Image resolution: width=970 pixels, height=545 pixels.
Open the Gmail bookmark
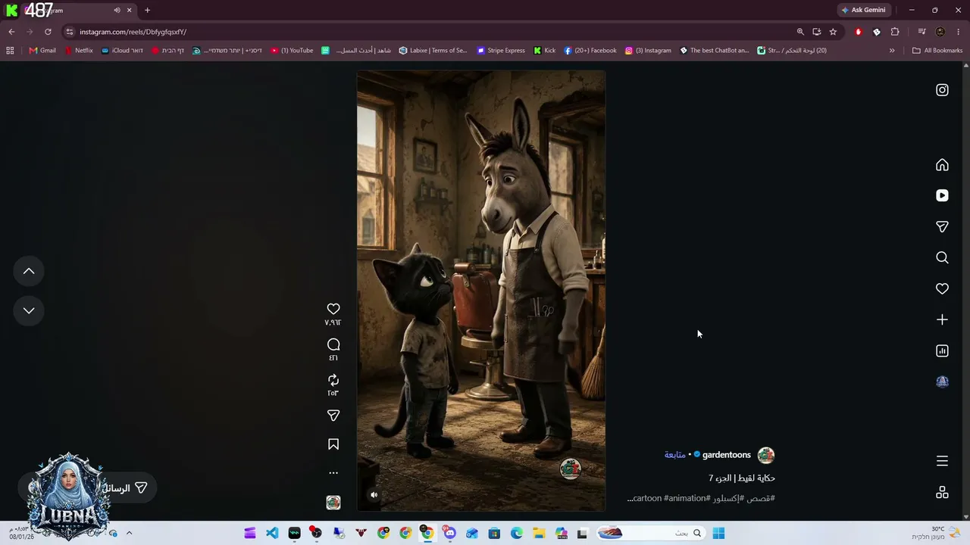click(42, 51)
